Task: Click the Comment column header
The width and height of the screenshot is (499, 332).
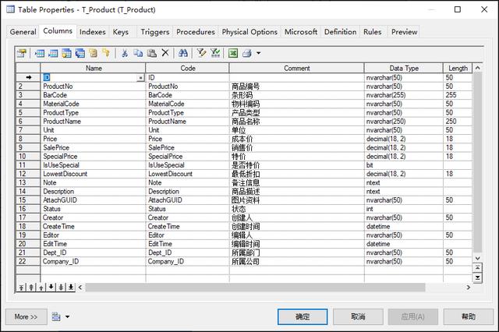Action: (296, 68)
